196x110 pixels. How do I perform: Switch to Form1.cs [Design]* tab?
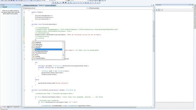[51, 5]
